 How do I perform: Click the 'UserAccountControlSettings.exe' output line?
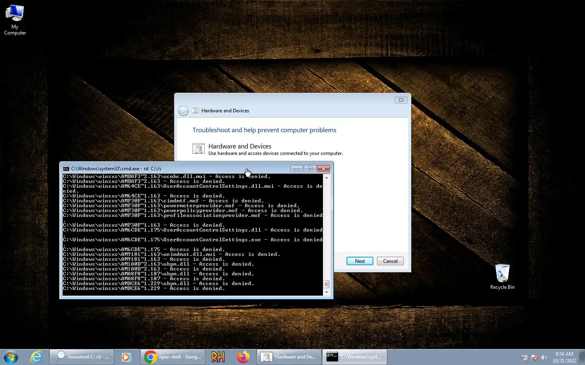193,242
